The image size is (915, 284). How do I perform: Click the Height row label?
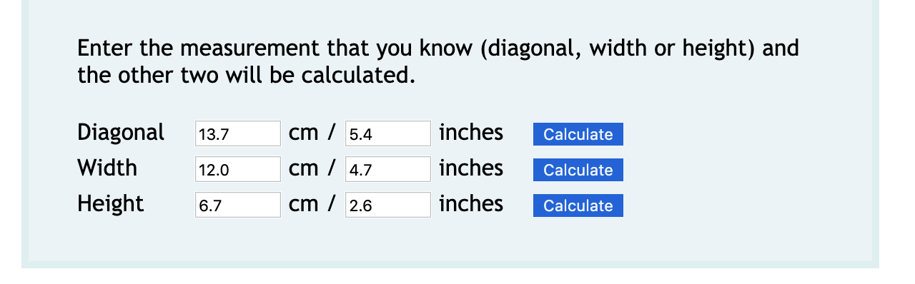tap(111, 204)
